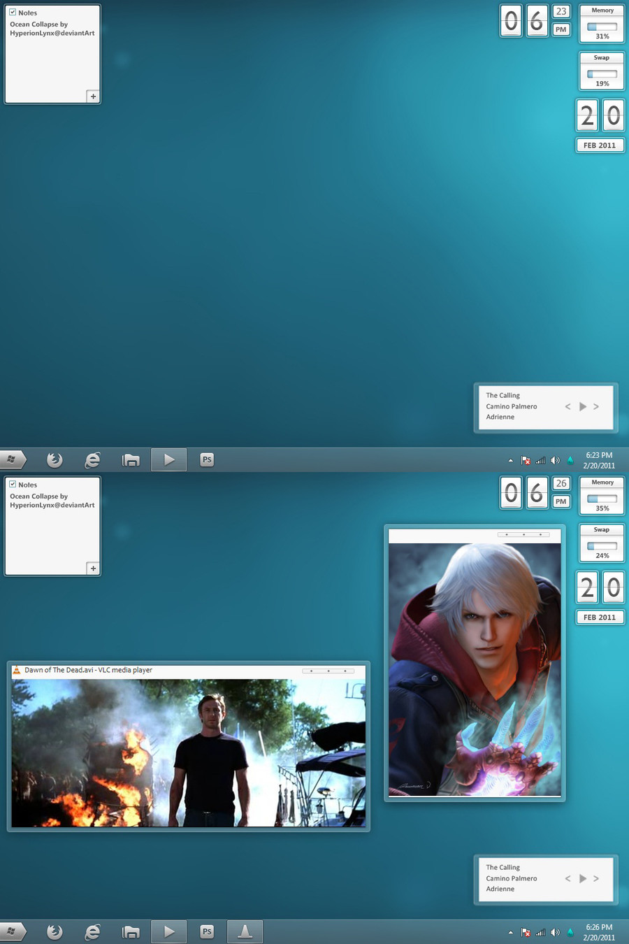Open Internet Explorer on the 6:26 PM taskbar
The height and width of the screenshot is (944, 629).
click(x=92, y=931)
